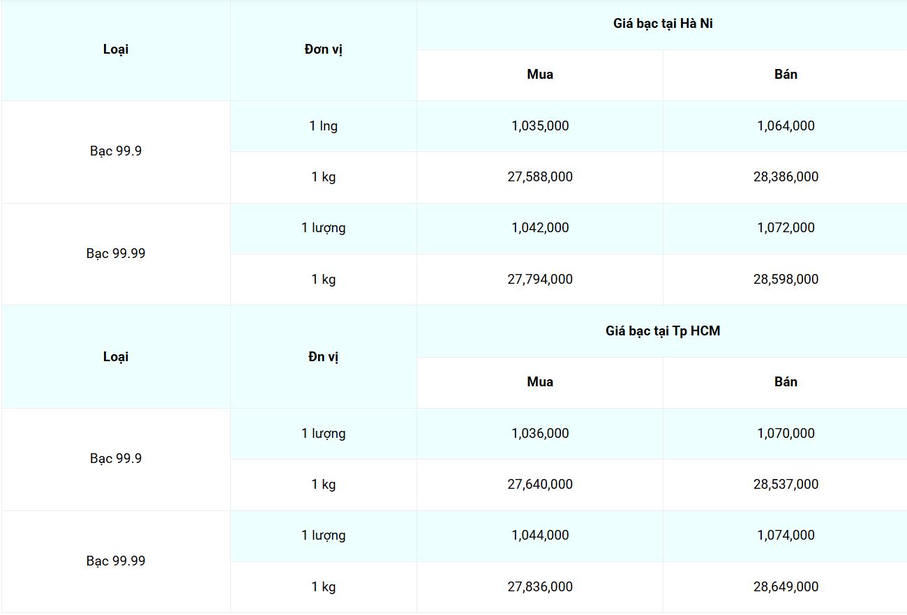Image resolution: width=907 pixels, height=615 pixels.
Task: Select the 28,649,000 price cell
Action: 786,587
